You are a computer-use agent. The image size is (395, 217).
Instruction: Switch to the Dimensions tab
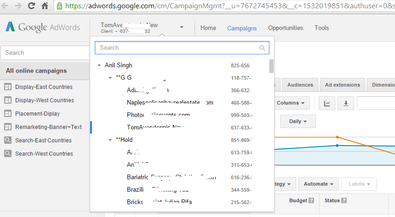coord(381,85)
